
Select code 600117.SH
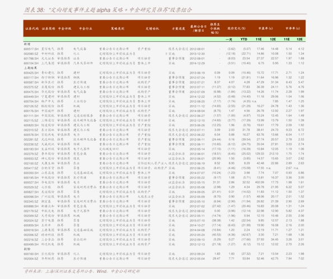pos(31,78)
